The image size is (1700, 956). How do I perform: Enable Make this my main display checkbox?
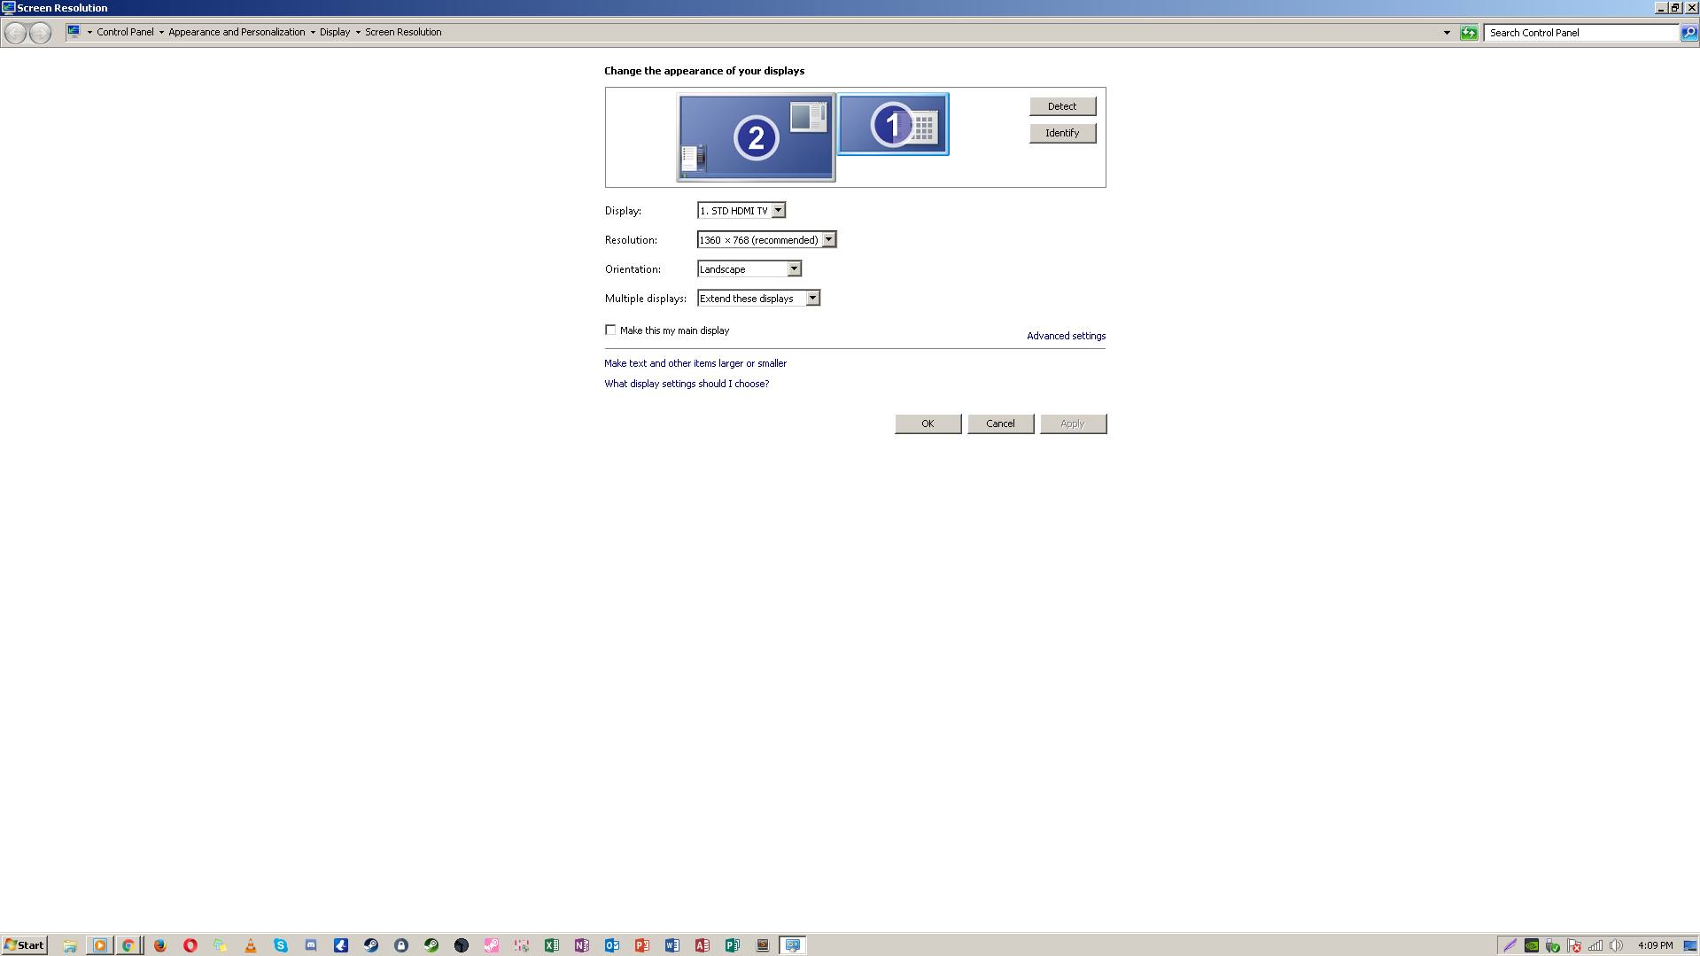click(610, 330)
